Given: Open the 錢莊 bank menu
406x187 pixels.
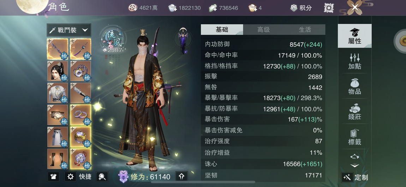Looking at the screenshot, I should click(354, 112).
